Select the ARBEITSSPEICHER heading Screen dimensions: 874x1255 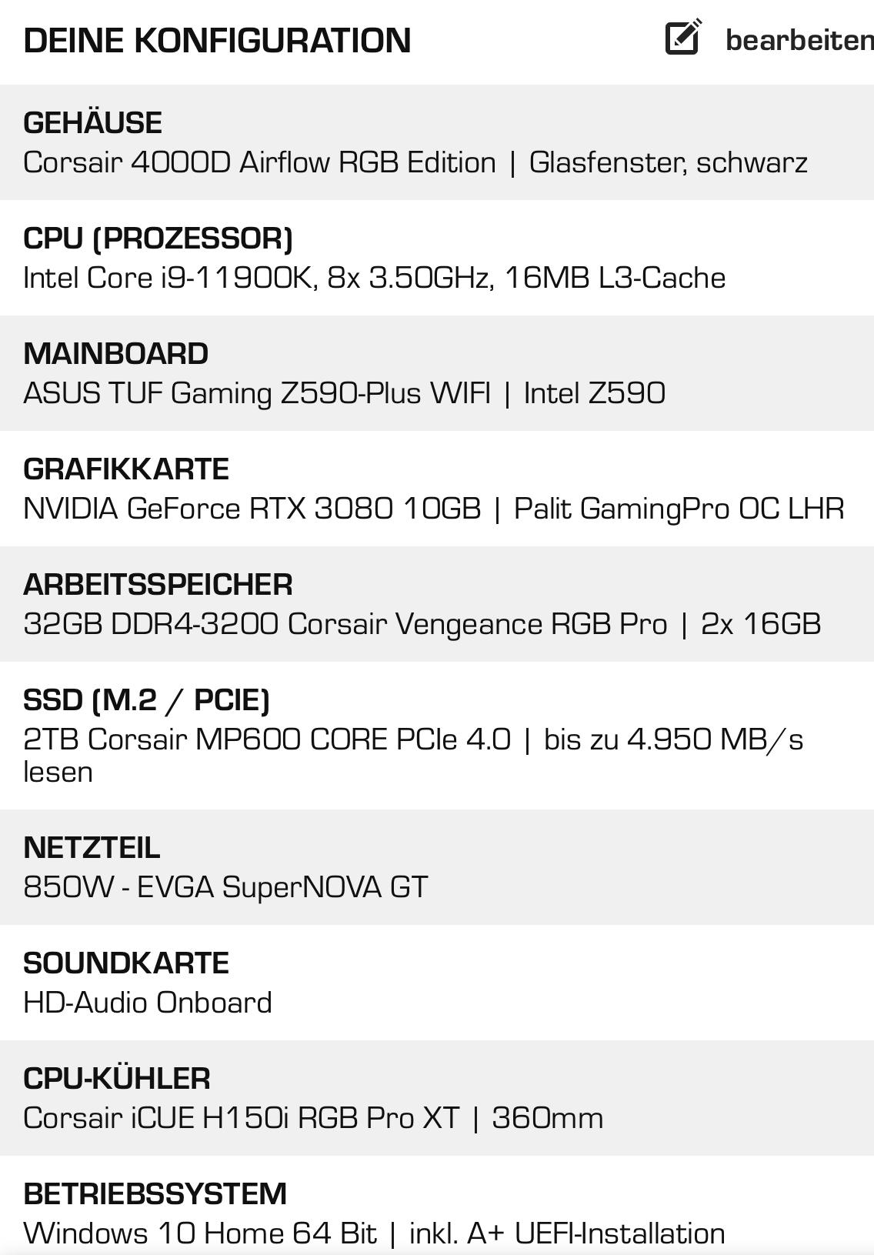[158, 585]
